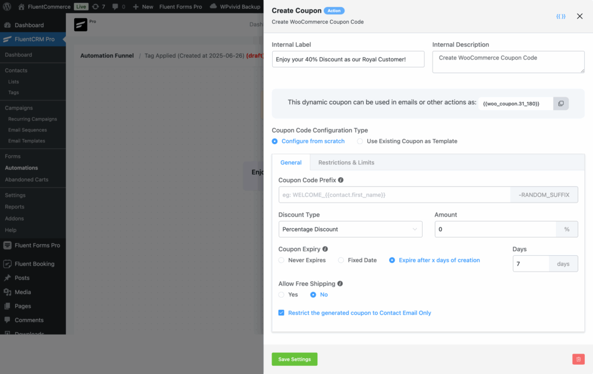
Task: Go to Automations in sidebar
Action: [21, 168]
